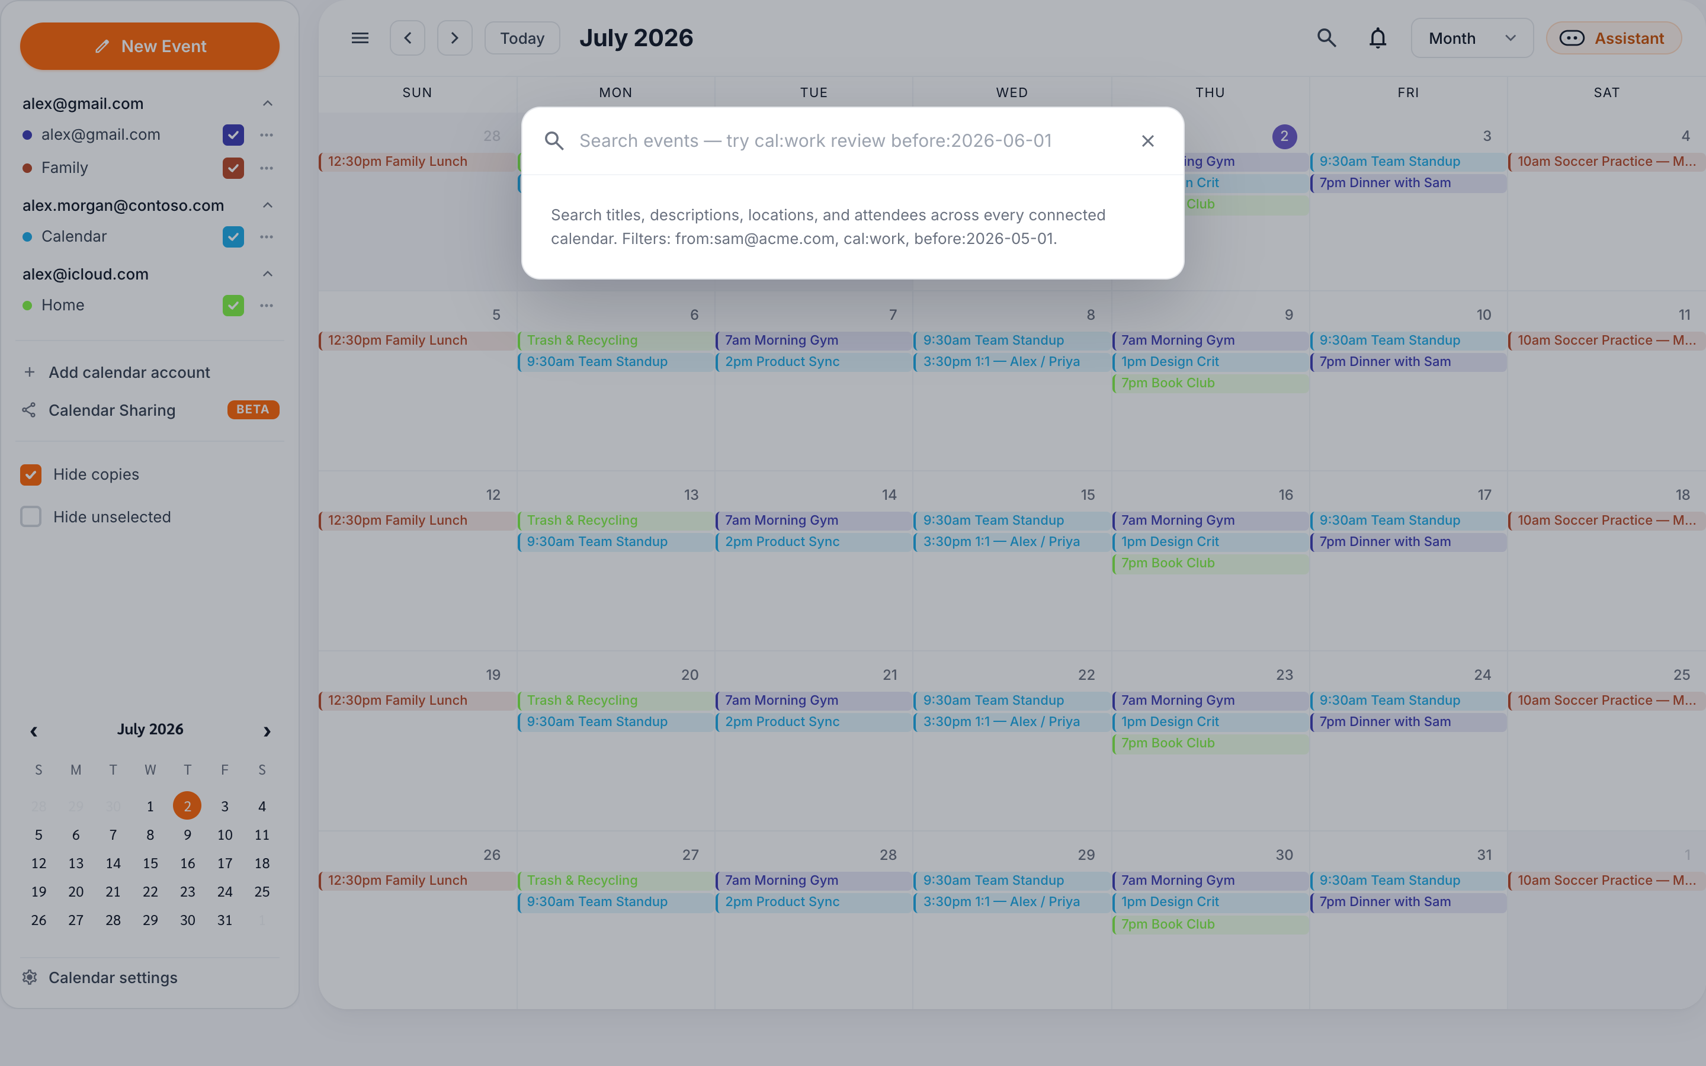
Task: Click the Home calendar green color dot
Action: point(27,305)
